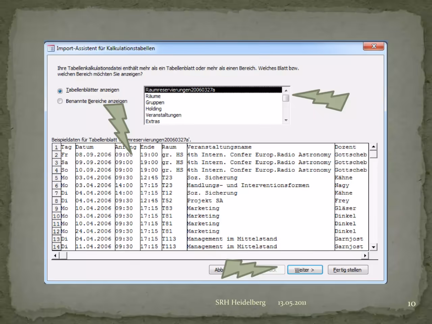Click preview table scroll up arrow
Screen dimensions: 432x324
point(373,146)
